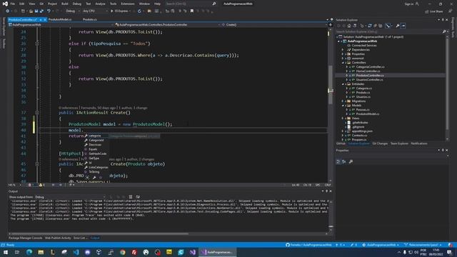
Task: Select Categoriaid in IntelliSense list
Action: (x=96, y=140)
